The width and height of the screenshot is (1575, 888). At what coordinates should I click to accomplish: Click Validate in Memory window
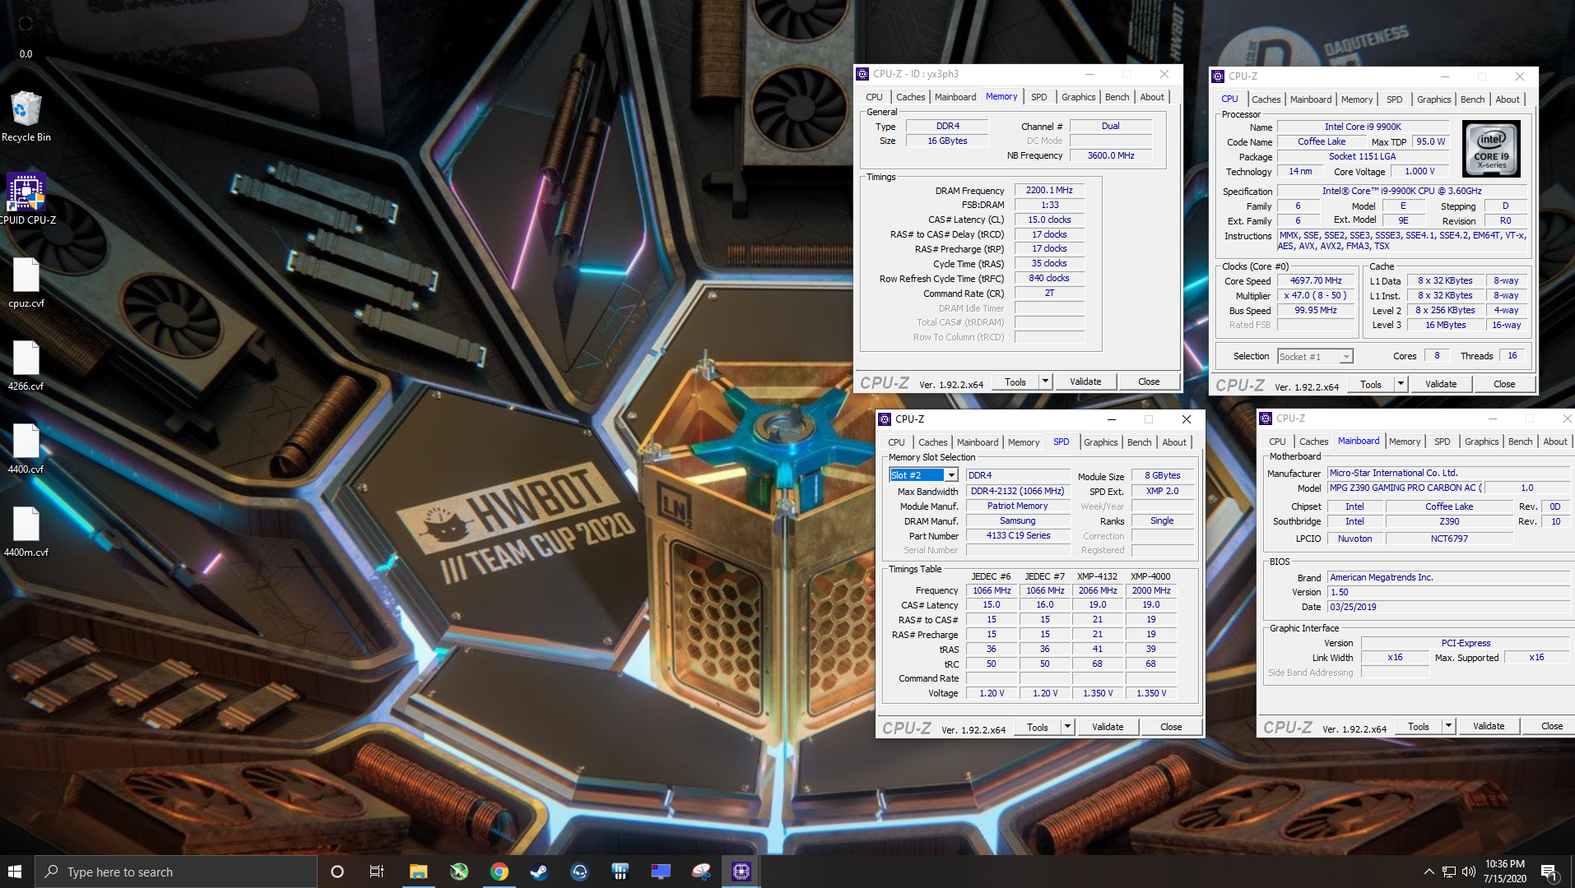point(1085,382)
